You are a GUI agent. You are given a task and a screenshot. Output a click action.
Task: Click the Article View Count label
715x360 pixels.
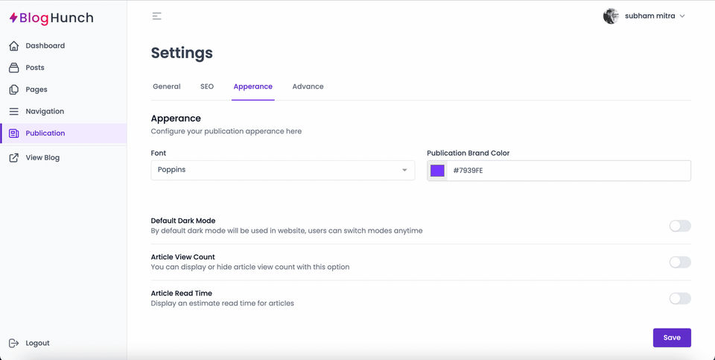(x=183, y=257)
